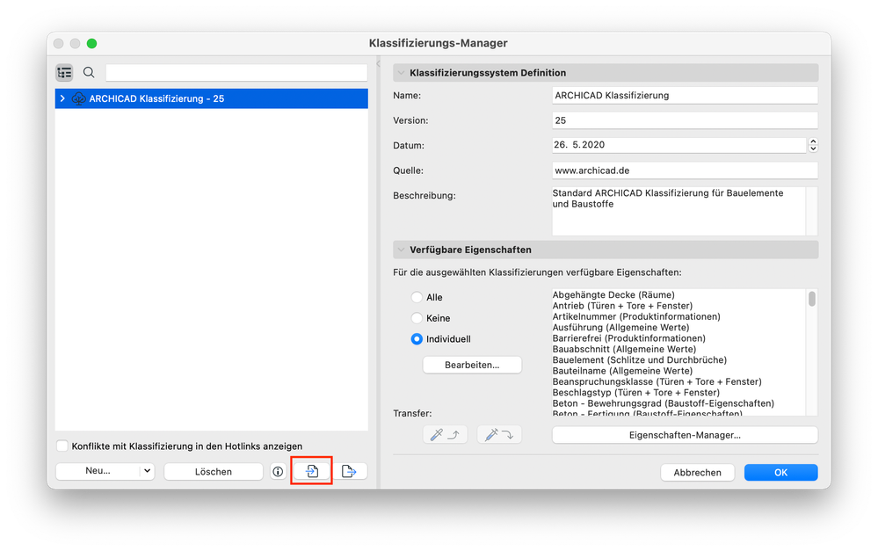The width and height of the screenshot is (878, 551).
Task: Click Barrierefrei (Produktinformationen) entry
Action: 628,338
